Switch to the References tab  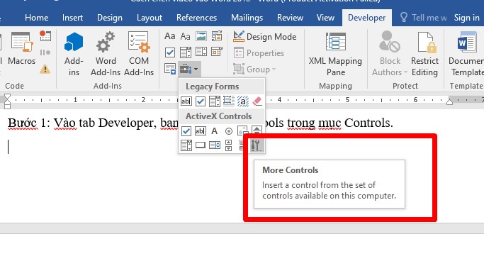(x=196, y=18)
